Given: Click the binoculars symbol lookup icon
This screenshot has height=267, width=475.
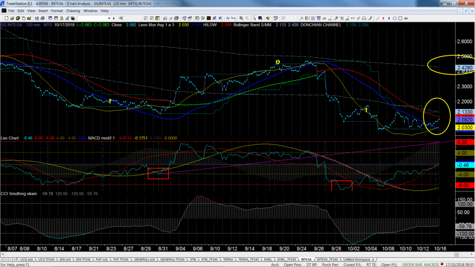Looking at the screenshot, I should coord(121,18).
